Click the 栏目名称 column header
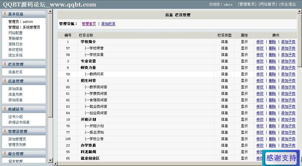This screenshot has height=166, width=302. (x=86, y=35)
